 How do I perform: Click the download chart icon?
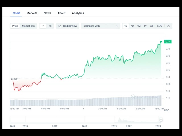168,26
